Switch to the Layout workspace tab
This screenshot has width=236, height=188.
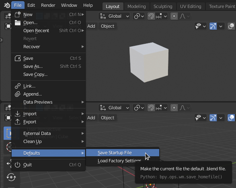[113, 6]
